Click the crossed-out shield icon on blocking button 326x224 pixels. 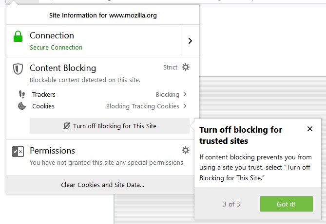(x=67, y=126)
